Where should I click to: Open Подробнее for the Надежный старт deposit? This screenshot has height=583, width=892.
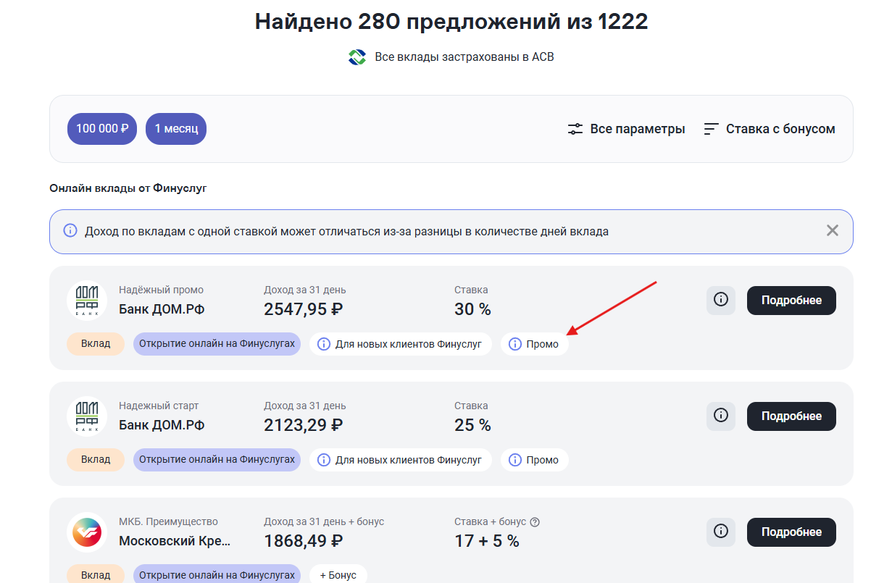pos(791,416)
